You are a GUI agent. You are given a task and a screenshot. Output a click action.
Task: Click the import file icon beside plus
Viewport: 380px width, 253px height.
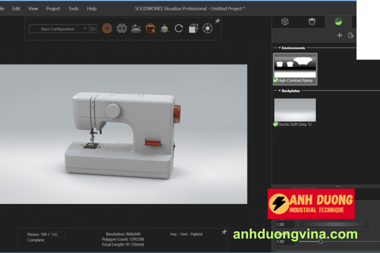click(x=351, y=36)
